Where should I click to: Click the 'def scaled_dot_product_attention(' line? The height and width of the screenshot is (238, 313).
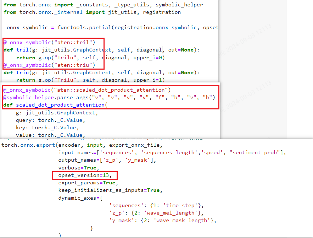[55, 105]
